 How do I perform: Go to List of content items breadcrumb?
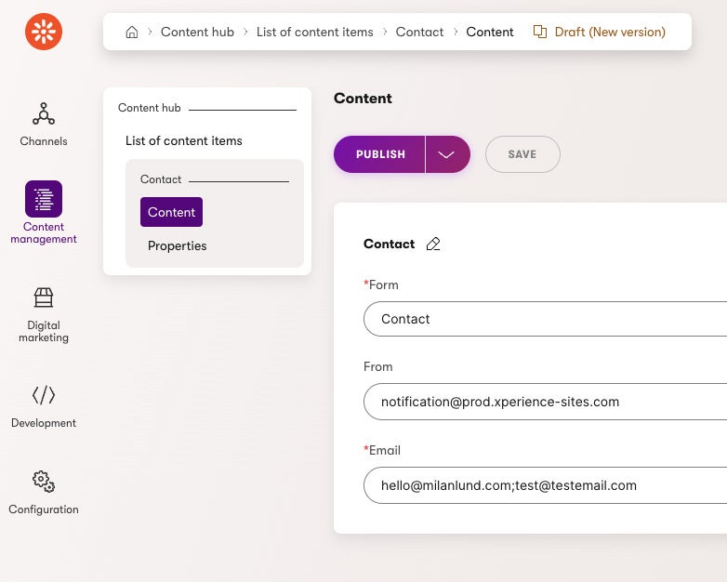pyautogui.click(x=314, y=32)
